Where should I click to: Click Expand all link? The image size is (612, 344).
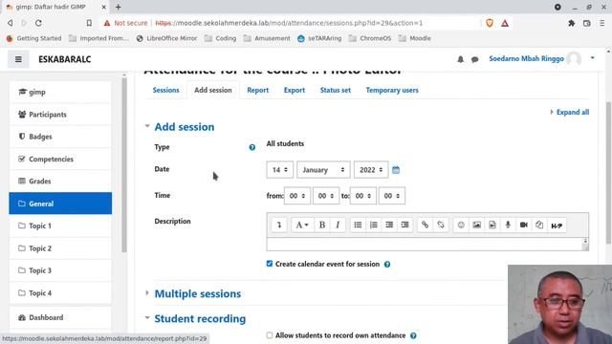click(572, 113)
